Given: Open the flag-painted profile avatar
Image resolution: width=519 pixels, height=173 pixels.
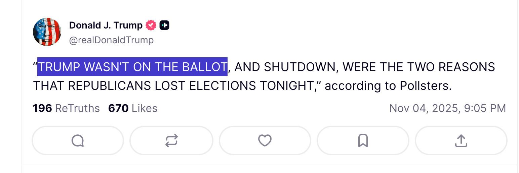Looking at the screenshot, I should point(47,32).
